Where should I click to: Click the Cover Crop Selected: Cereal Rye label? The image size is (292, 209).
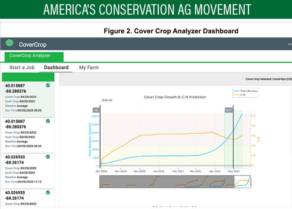coord(268,79)
